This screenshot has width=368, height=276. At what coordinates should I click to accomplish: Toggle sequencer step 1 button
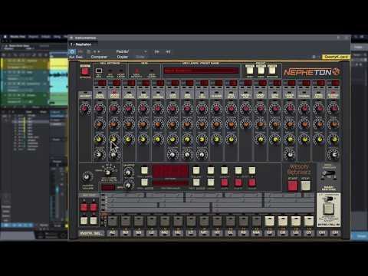point(113,221)
